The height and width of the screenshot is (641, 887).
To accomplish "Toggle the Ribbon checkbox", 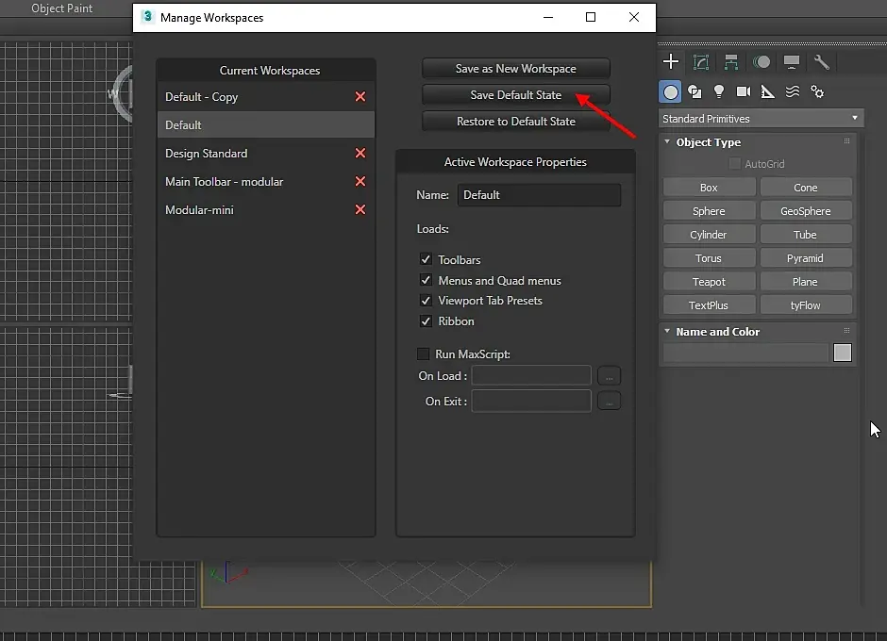I will coord(426,321).
